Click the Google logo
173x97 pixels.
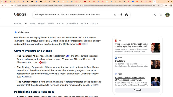point(20,14)
